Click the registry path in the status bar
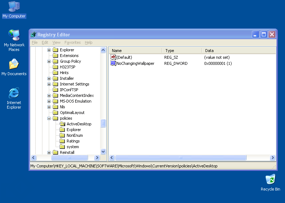The image size is (285, 203). (124, 166)
